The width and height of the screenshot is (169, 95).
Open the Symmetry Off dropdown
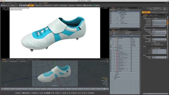point(48,5)
